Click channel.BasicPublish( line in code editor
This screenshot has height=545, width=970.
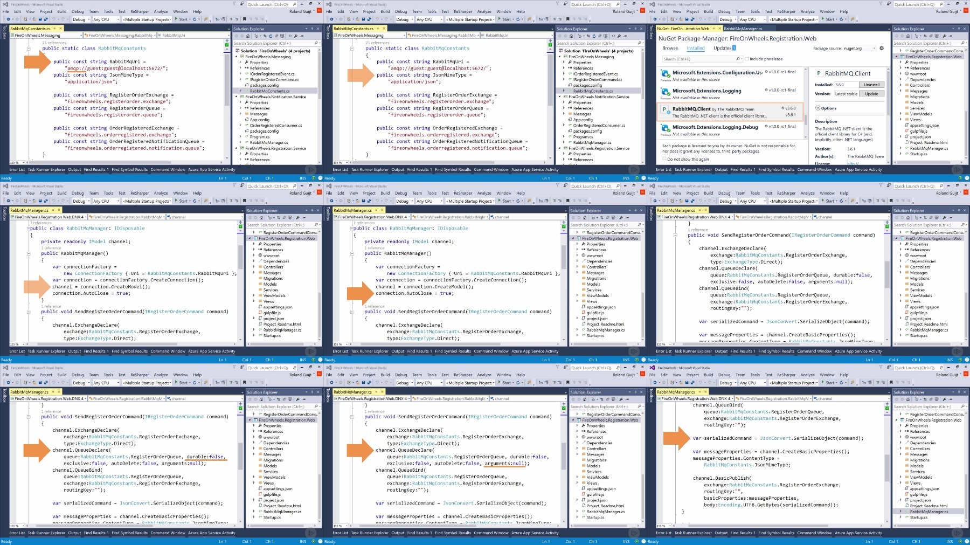(x=722, y=478)
